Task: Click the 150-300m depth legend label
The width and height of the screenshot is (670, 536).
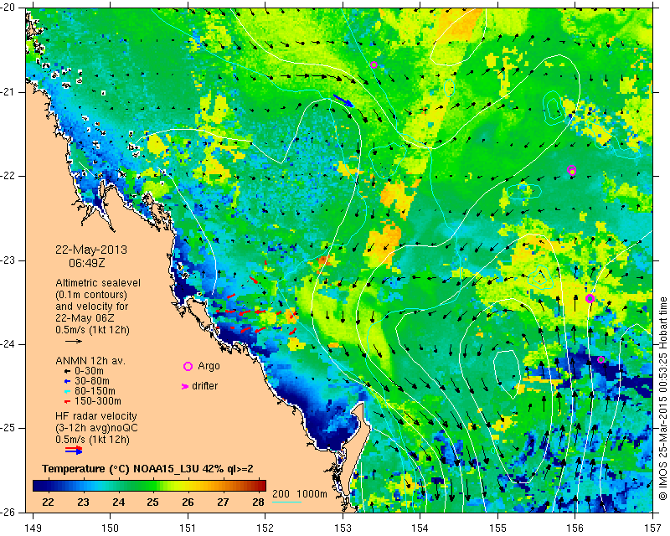Action: point(97,401)
